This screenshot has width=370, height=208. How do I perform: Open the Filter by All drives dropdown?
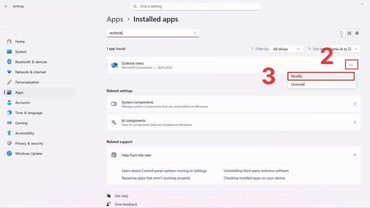pyautogui.click(x=286, y=49)
